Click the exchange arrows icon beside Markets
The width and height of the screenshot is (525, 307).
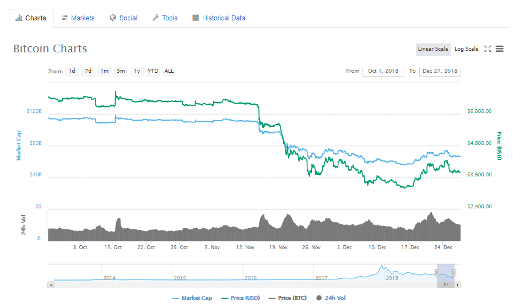pos(64,18)
